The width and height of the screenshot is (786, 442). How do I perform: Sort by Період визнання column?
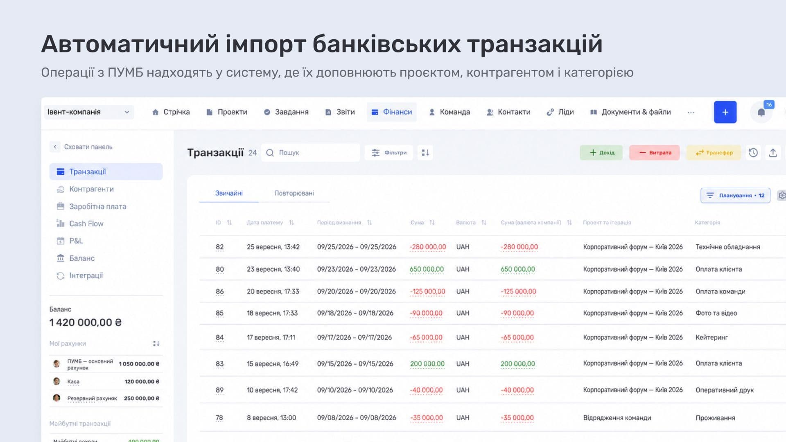point(369,223)
